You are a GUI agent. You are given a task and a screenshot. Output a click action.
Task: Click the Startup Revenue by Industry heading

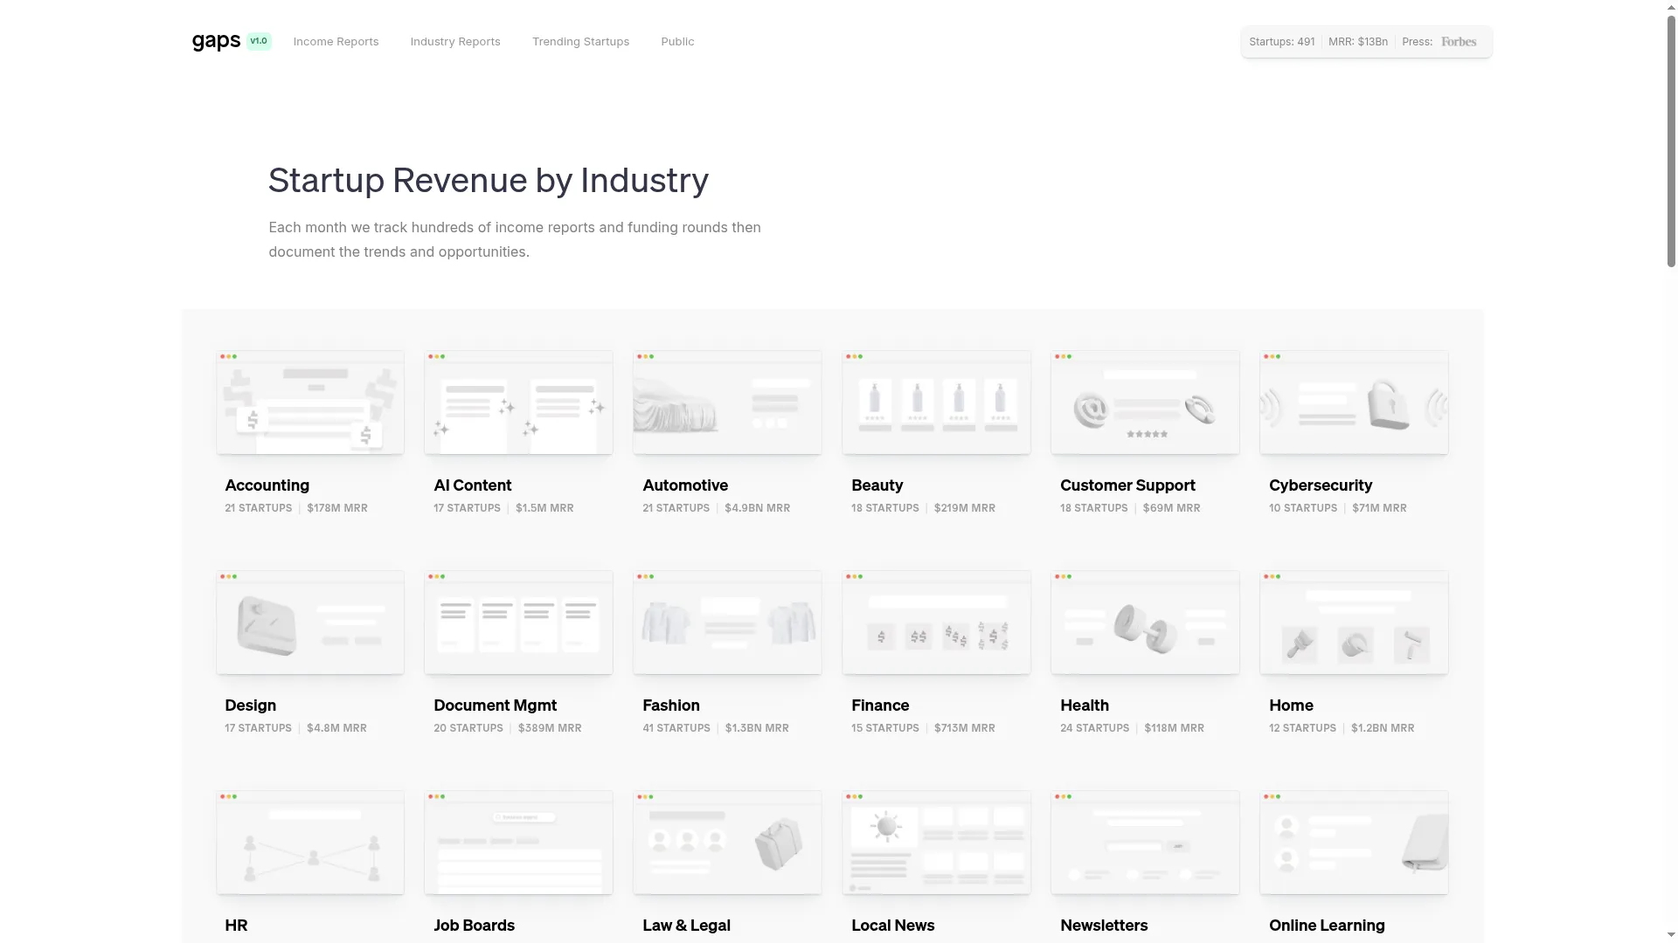(x=488, y=181)
